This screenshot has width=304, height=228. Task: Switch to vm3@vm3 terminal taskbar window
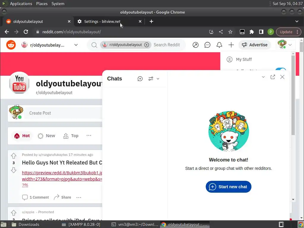coord(135,224)
